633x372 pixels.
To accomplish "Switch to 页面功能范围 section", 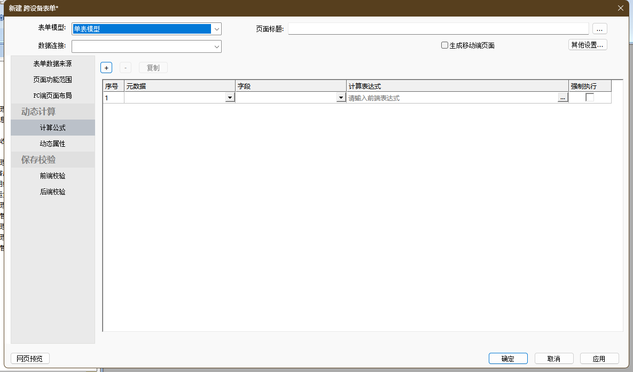I will (x=52, y=80).
